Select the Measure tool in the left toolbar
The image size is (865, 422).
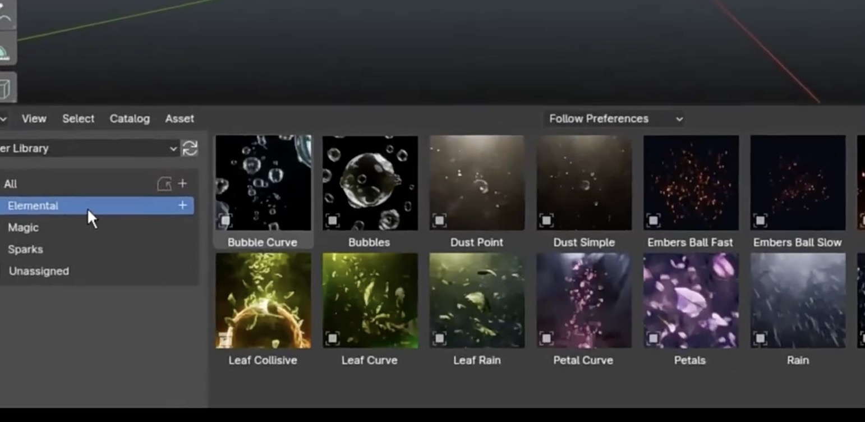pos(6,52)
